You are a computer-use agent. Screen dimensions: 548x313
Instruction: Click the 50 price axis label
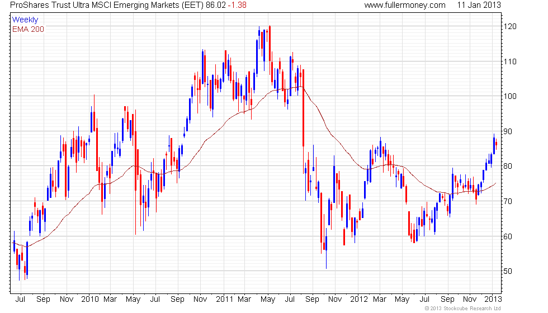[508, 271]
